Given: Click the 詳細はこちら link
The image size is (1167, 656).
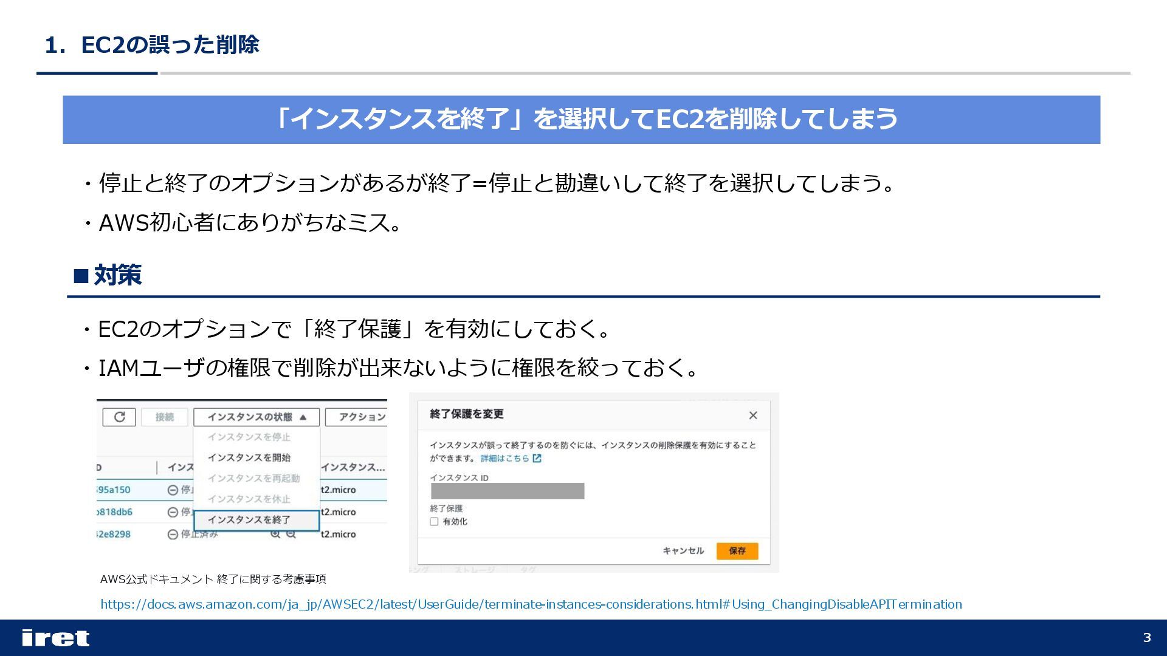Looking at the screenshot, I should 504,459.
